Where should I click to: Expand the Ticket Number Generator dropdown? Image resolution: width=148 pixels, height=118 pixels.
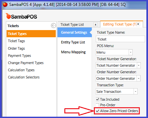pos(139,65)
